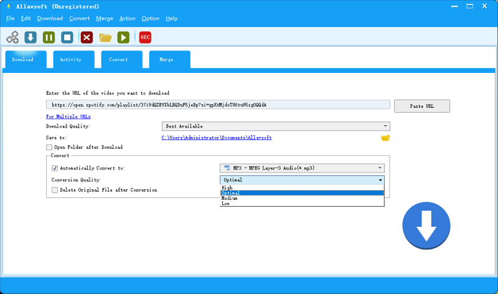
Task: Play file with green play icon
Action: click(123, 37)
